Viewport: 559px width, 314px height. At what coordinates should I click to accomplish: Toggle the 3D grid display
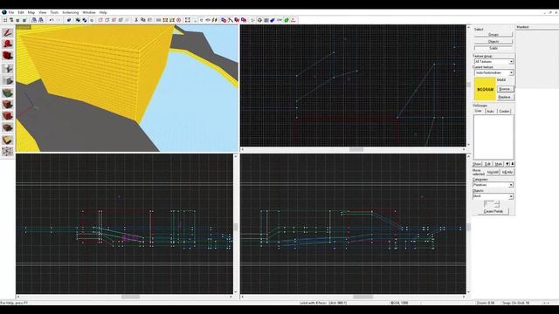(x=11, y=20)
